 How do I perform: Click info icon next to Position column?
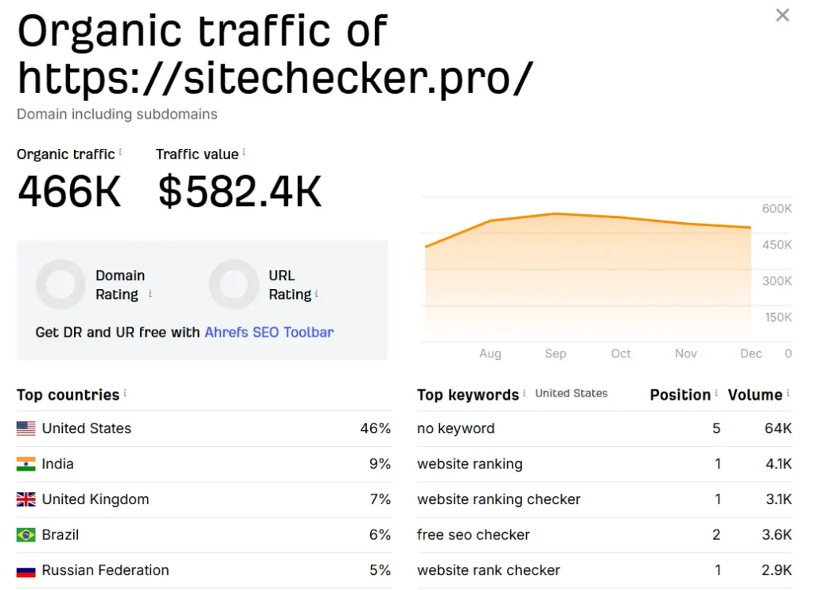click(716, 393)
